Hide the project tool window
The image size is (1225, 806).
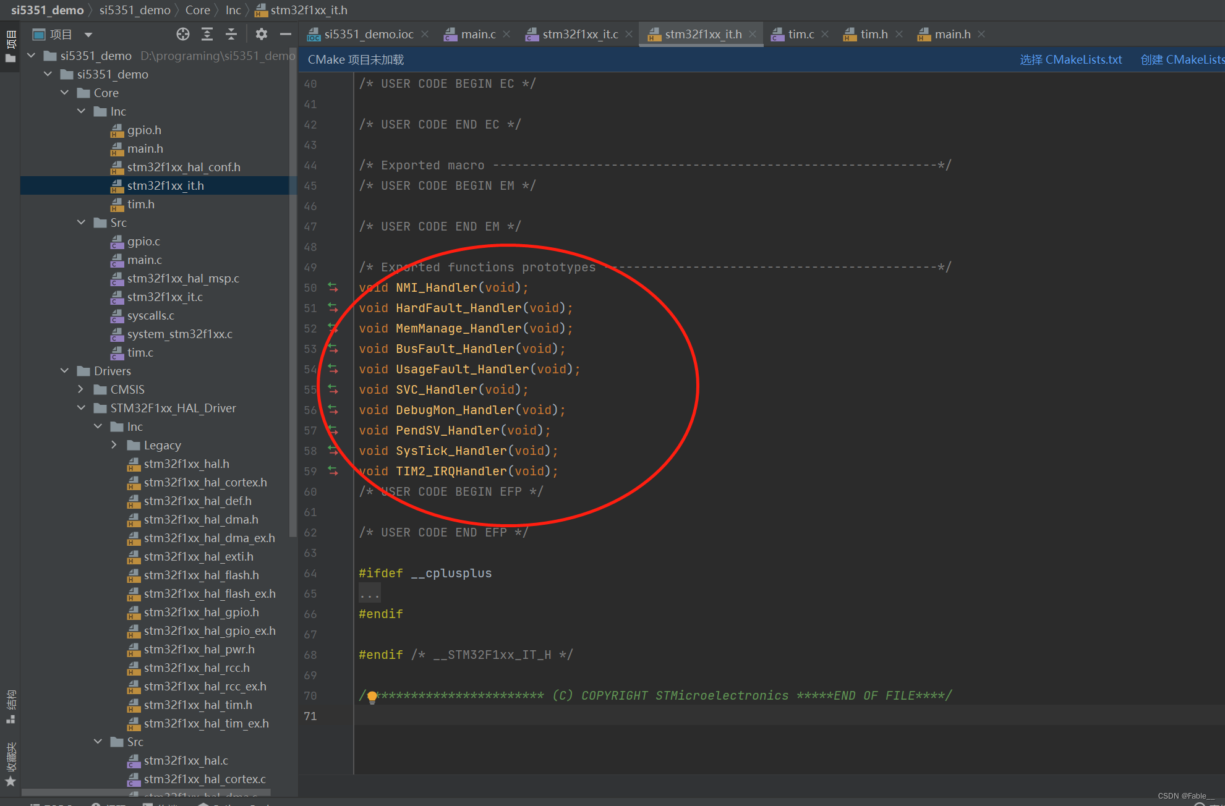(x=285, y=35)
